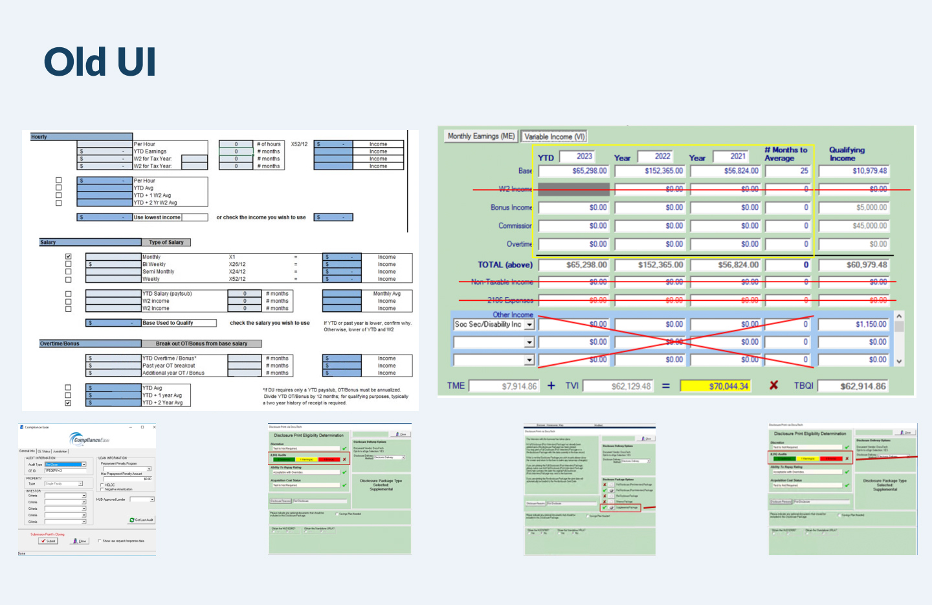Enable the HELOC checkbox
Image resolution: width=932 pixels, height=605 pixels.
click(102, 485)
